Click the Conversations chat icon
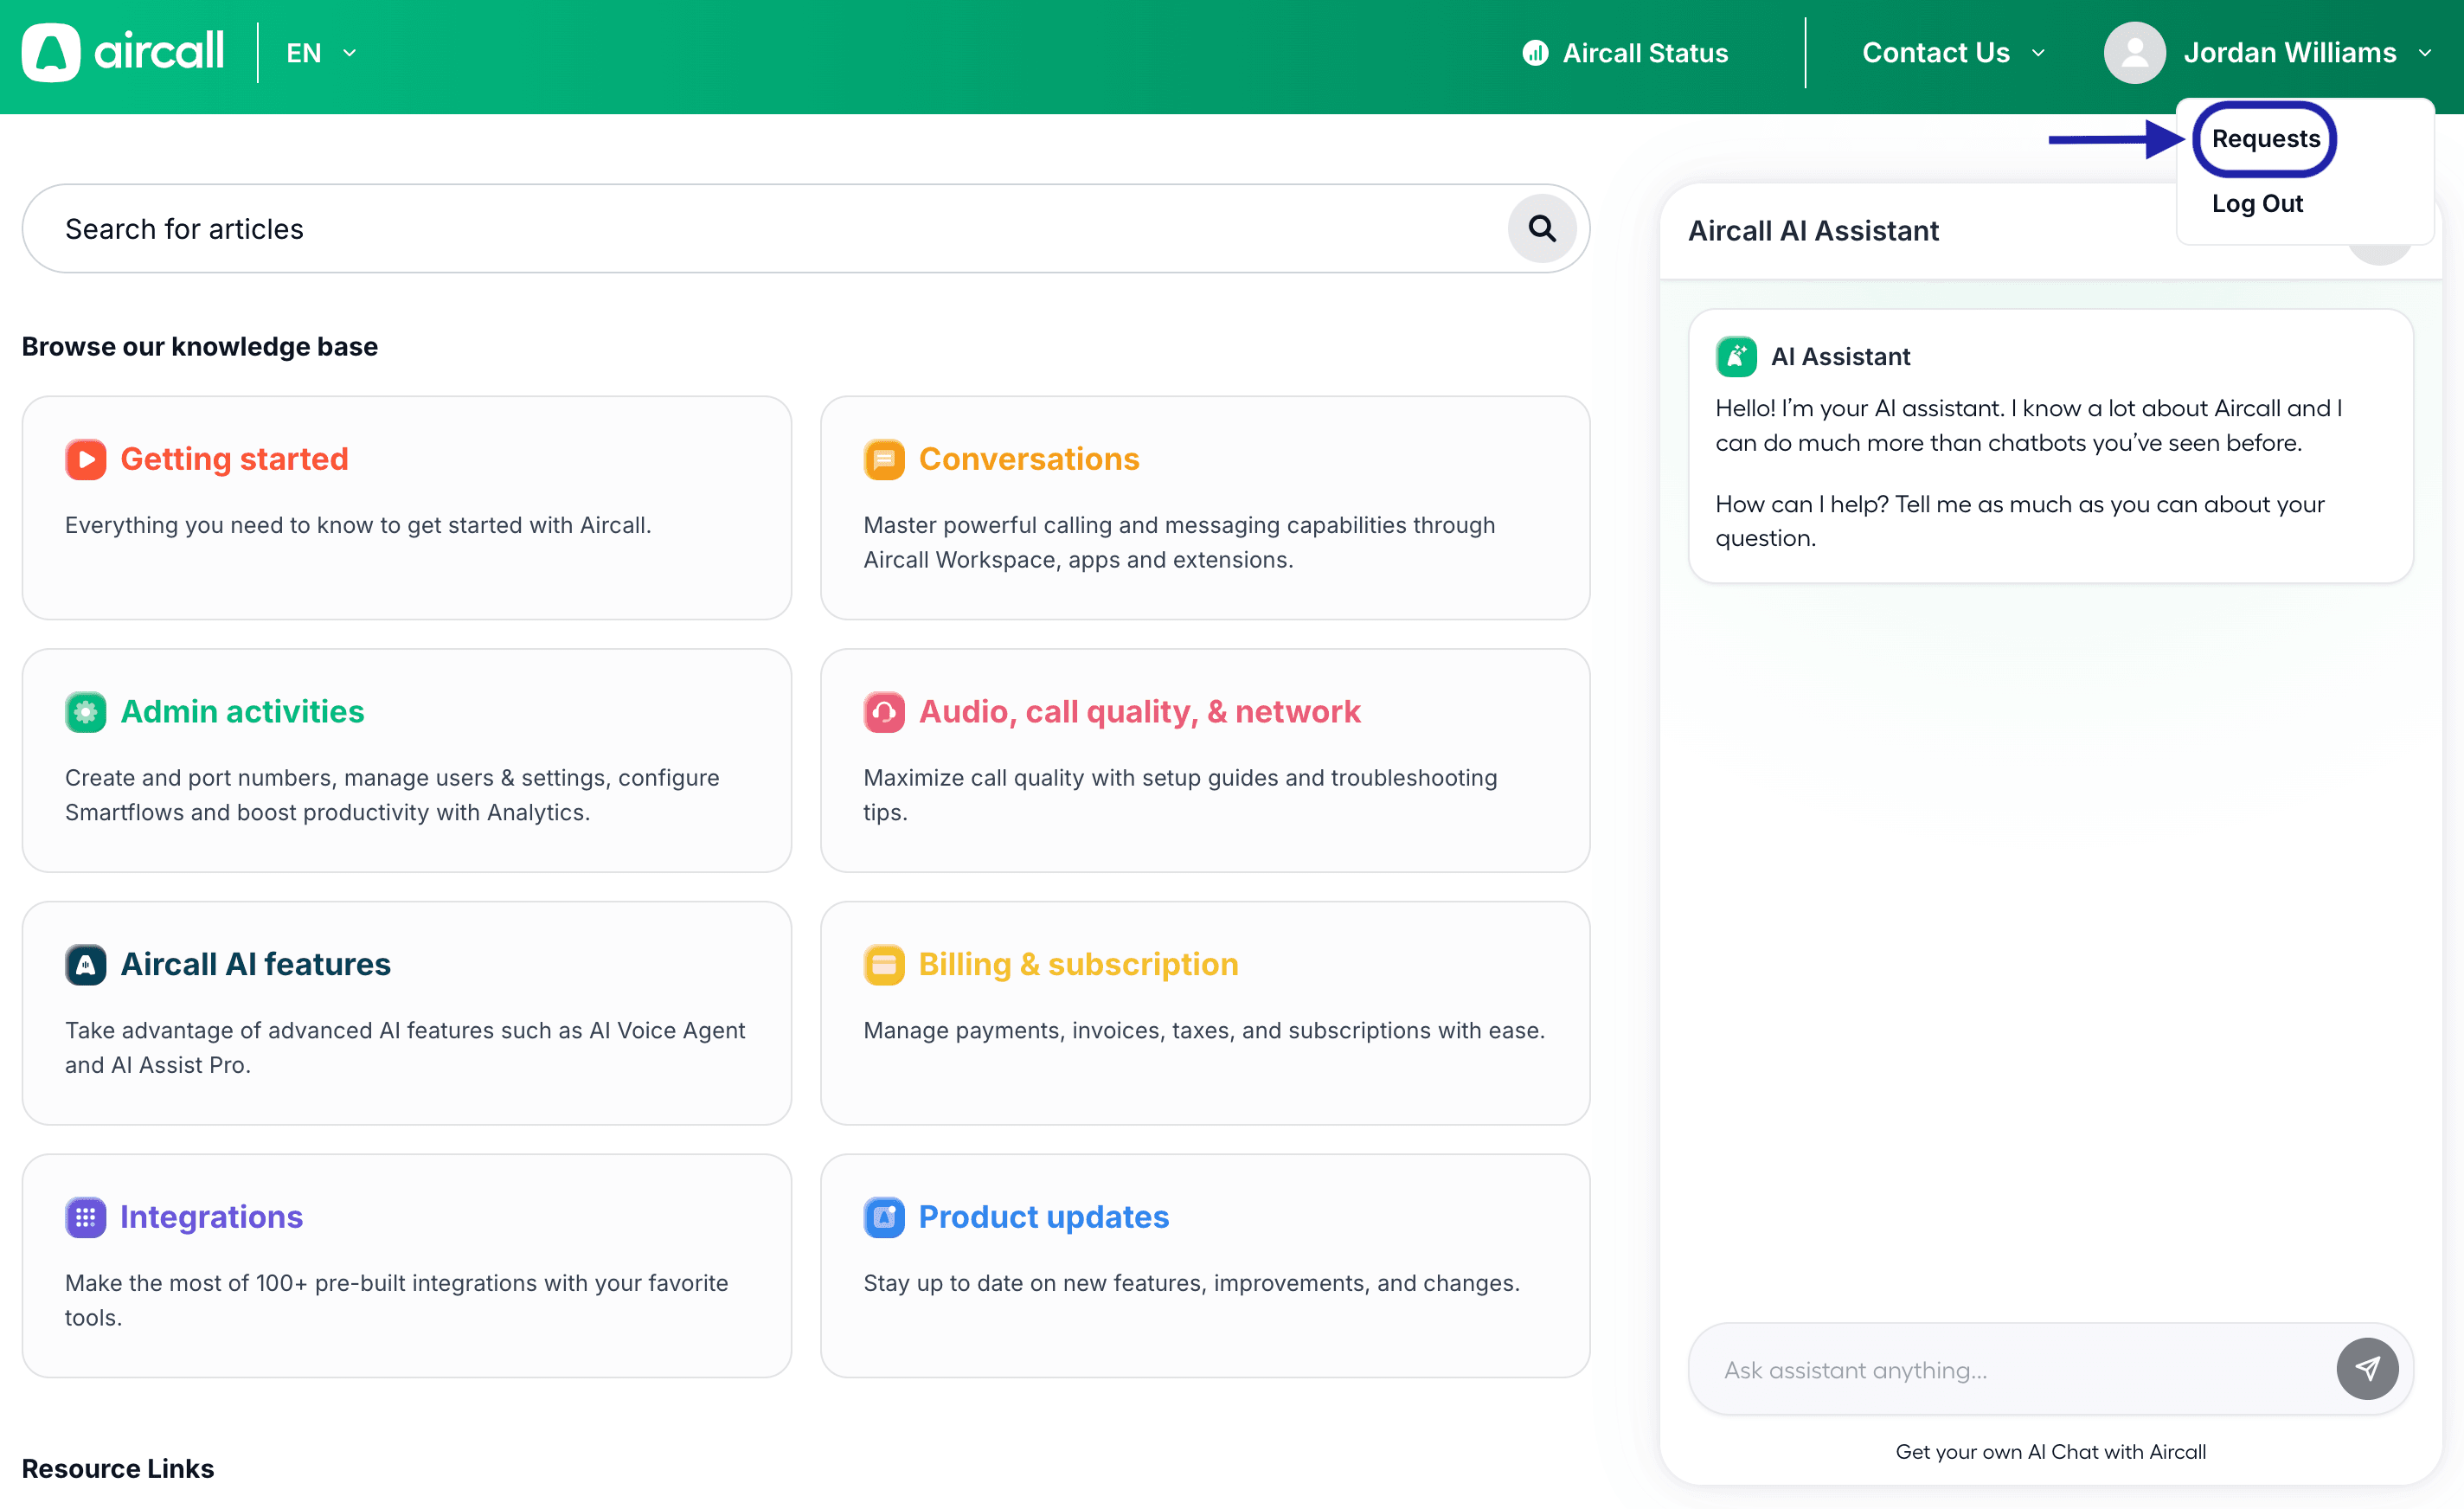This screenshot has width=2464, height=1509. pos(884,459)
